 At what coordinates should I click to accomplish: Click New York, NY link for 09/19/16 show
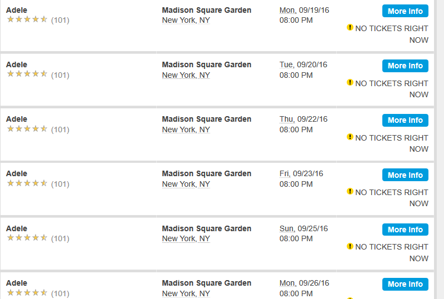click(x=186, y=21)
